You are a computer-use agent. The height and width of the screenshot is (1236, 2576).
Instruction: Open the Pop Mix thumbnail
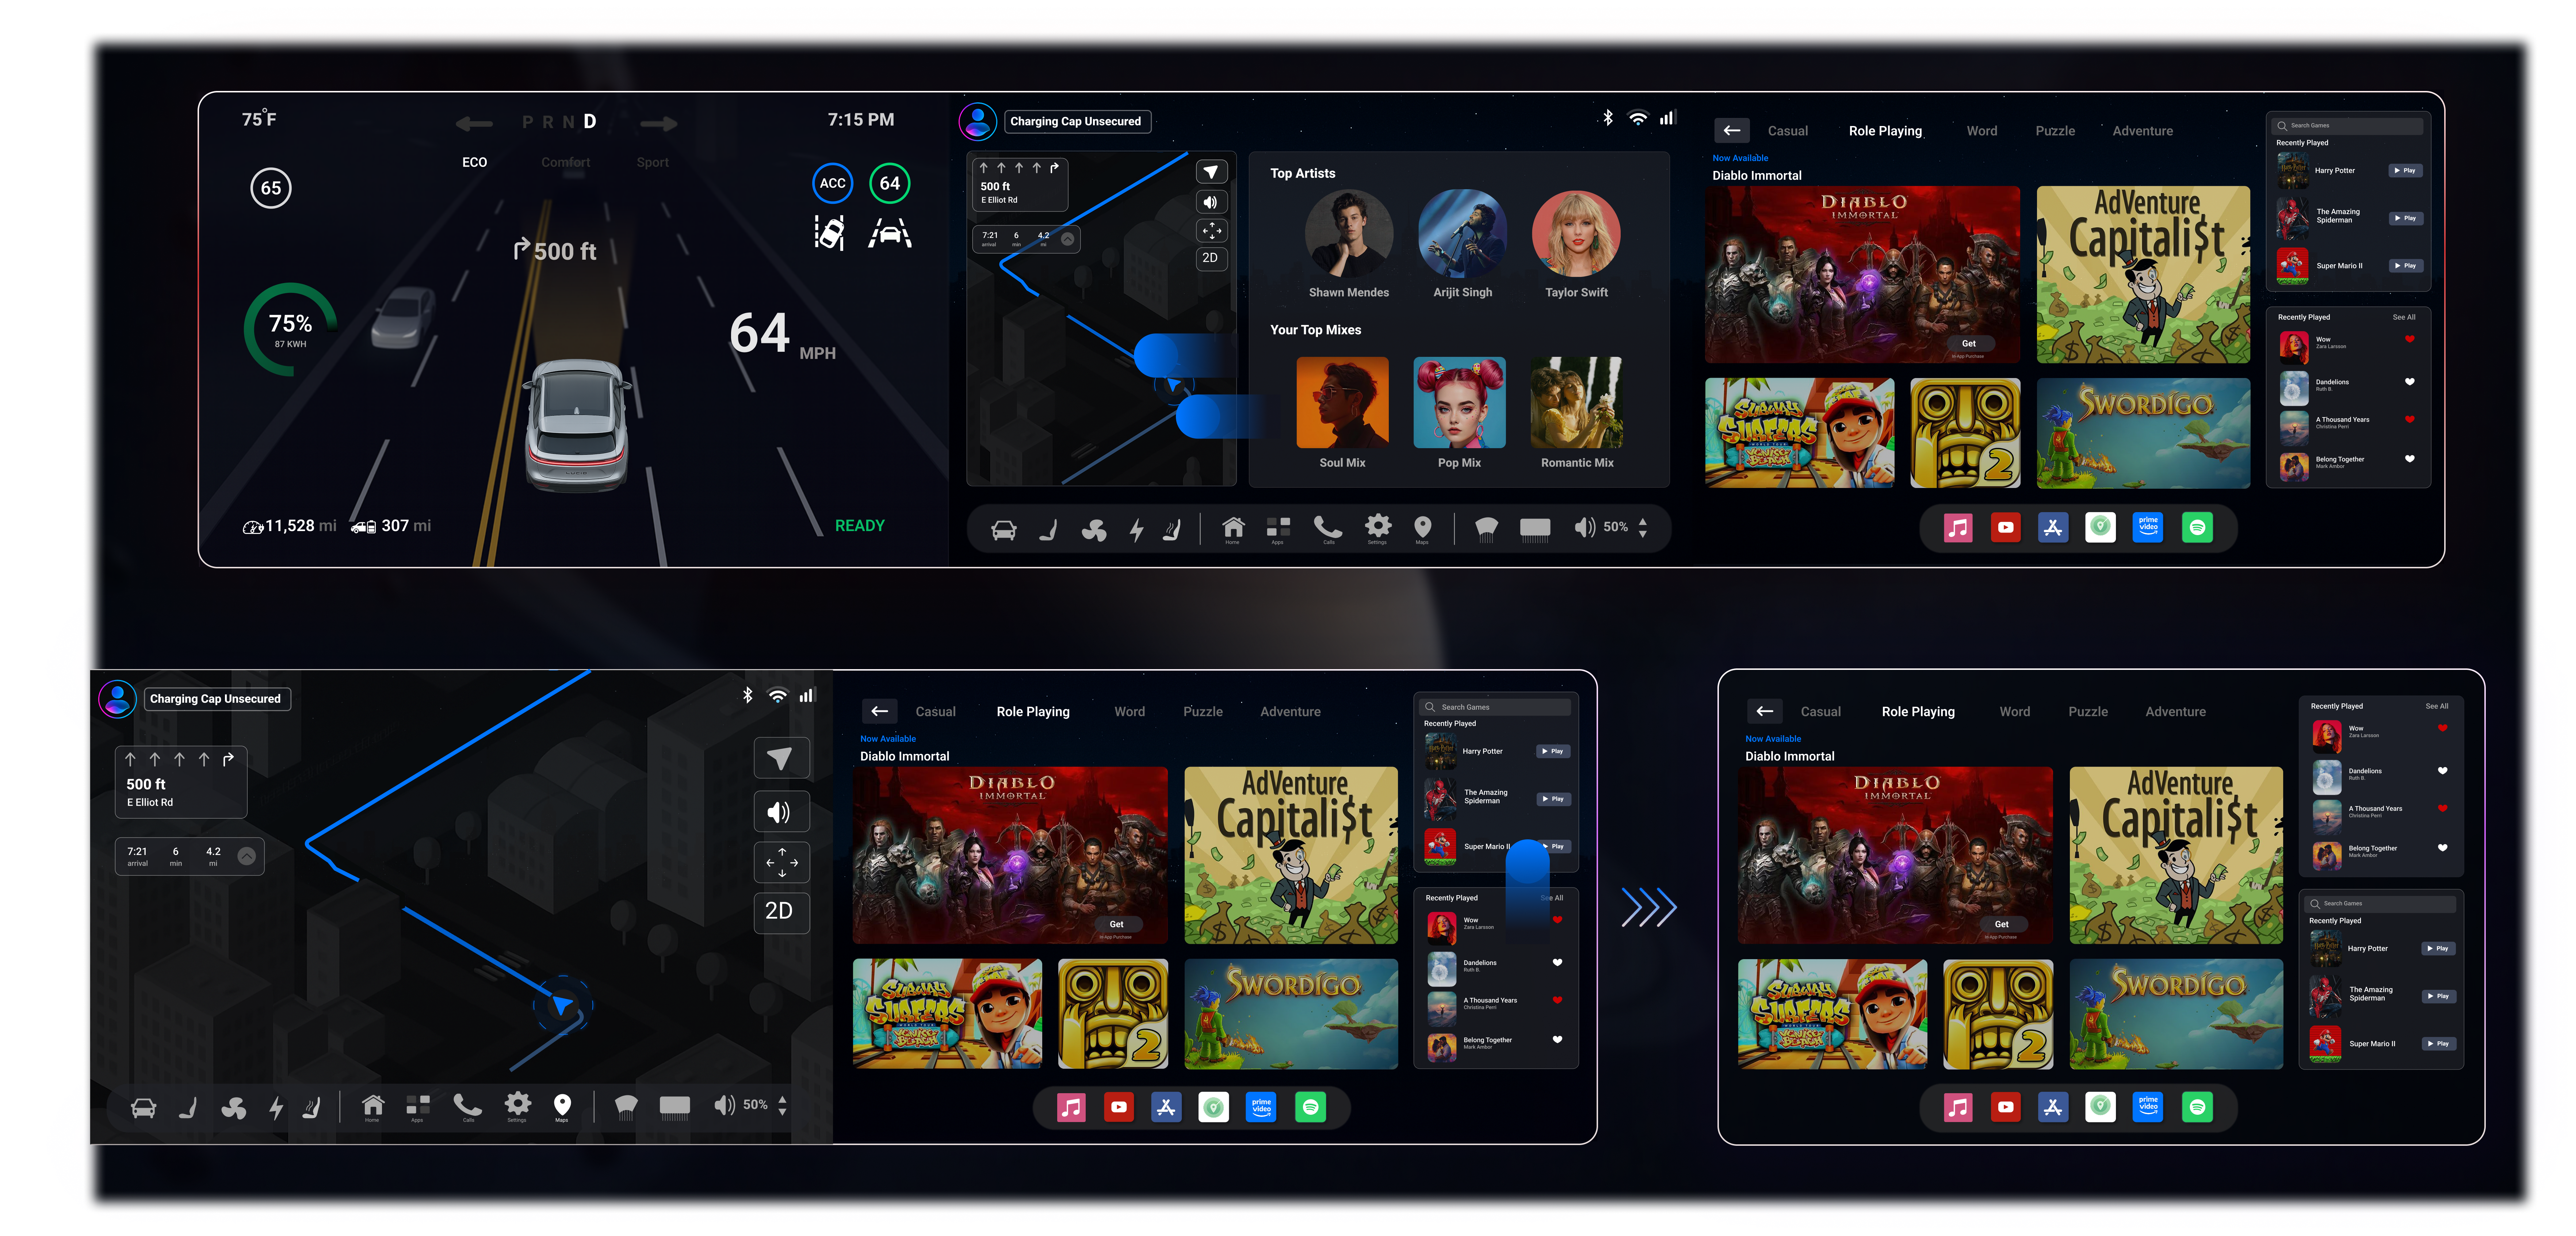(x=1459, y=403)
